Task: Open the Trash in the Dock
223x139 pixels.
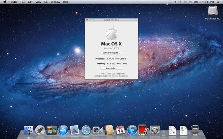Action: click(195, 130)
